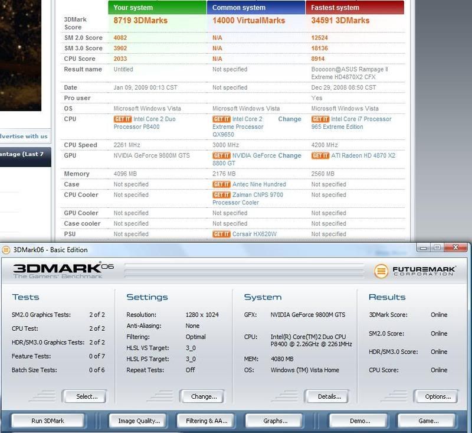Open the Image Quality... dialog button
472x433 pixels.
tap(137, 421)
